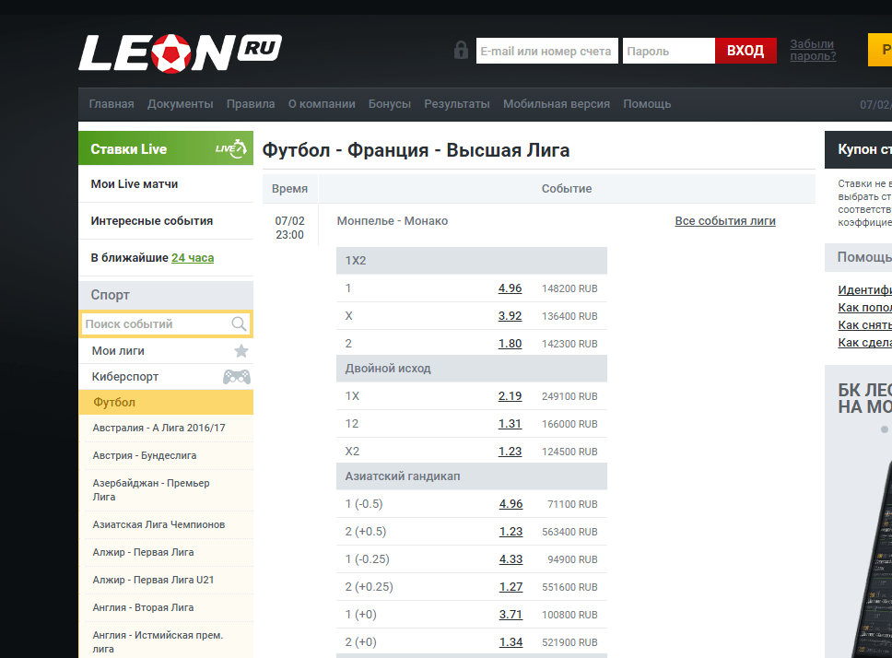Select Азербайджан - Премьер Лига
Screen dimensions: 892x658
pyautogui.click(x=151, y=489)
